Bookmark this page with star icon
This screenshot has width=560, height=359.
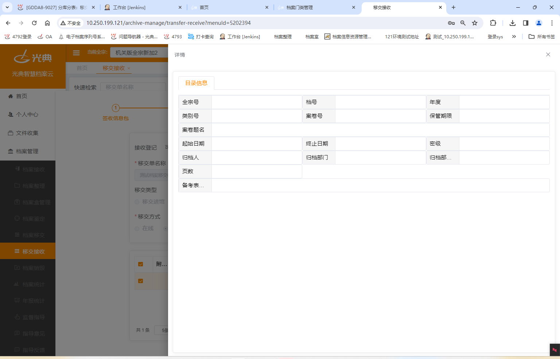(x=475, y=23)
